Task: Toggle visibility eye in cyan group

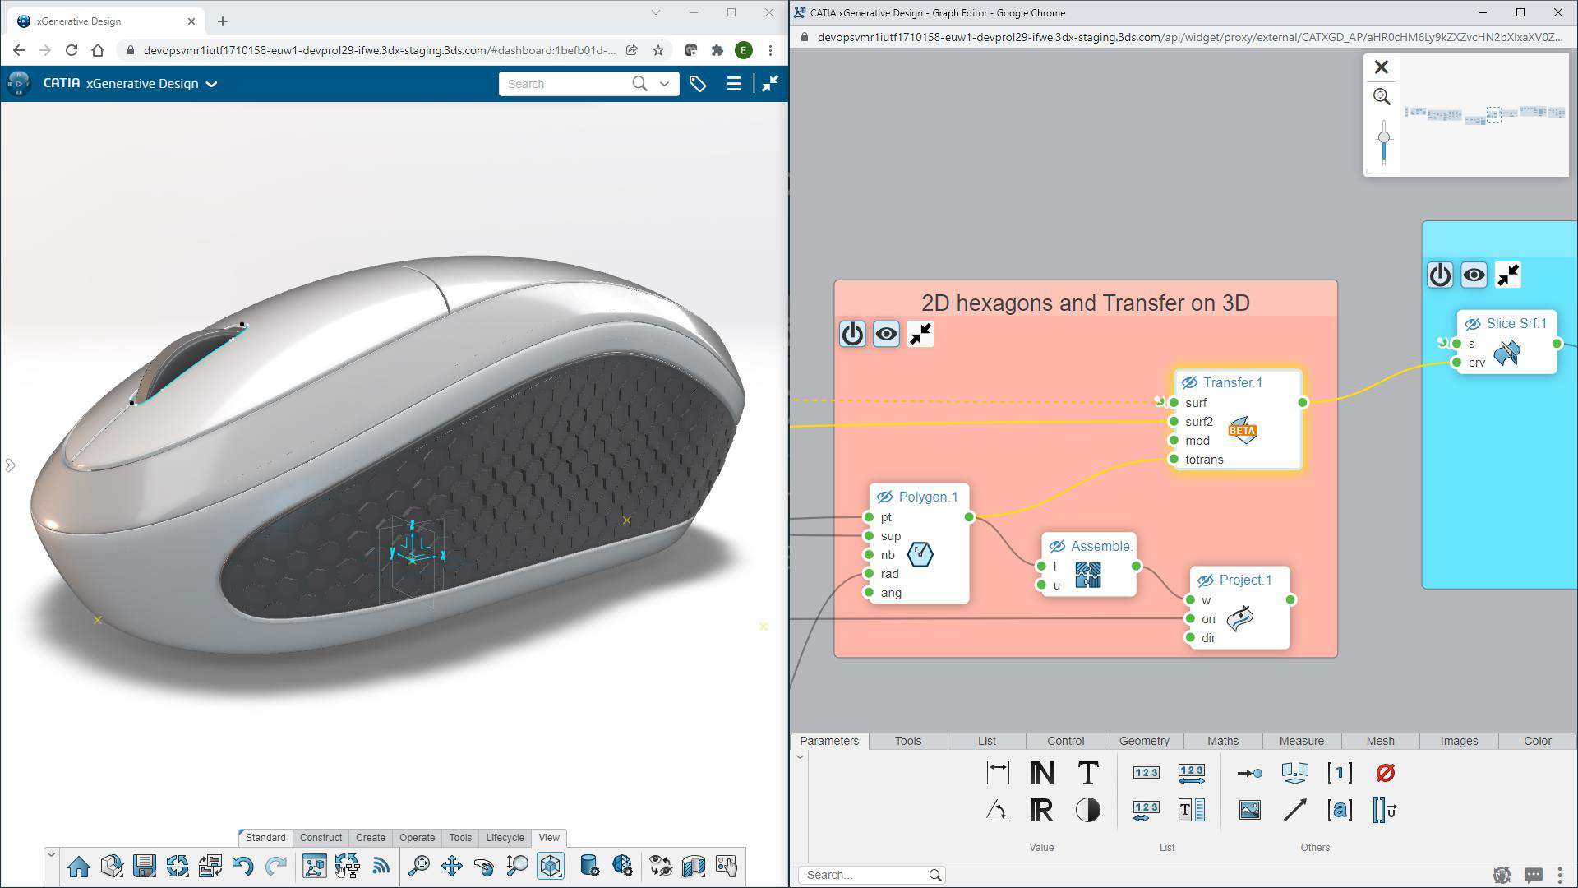Action: click(x=1474, y=275)
